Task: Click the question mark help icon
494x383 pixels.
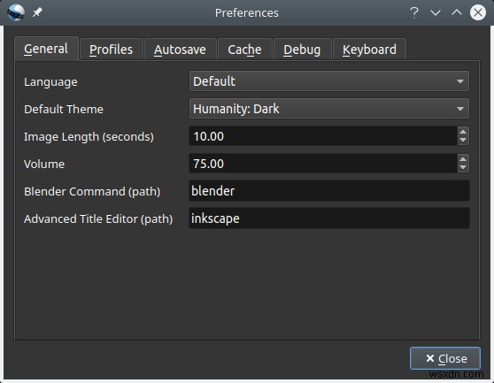Action: (414, 12)
